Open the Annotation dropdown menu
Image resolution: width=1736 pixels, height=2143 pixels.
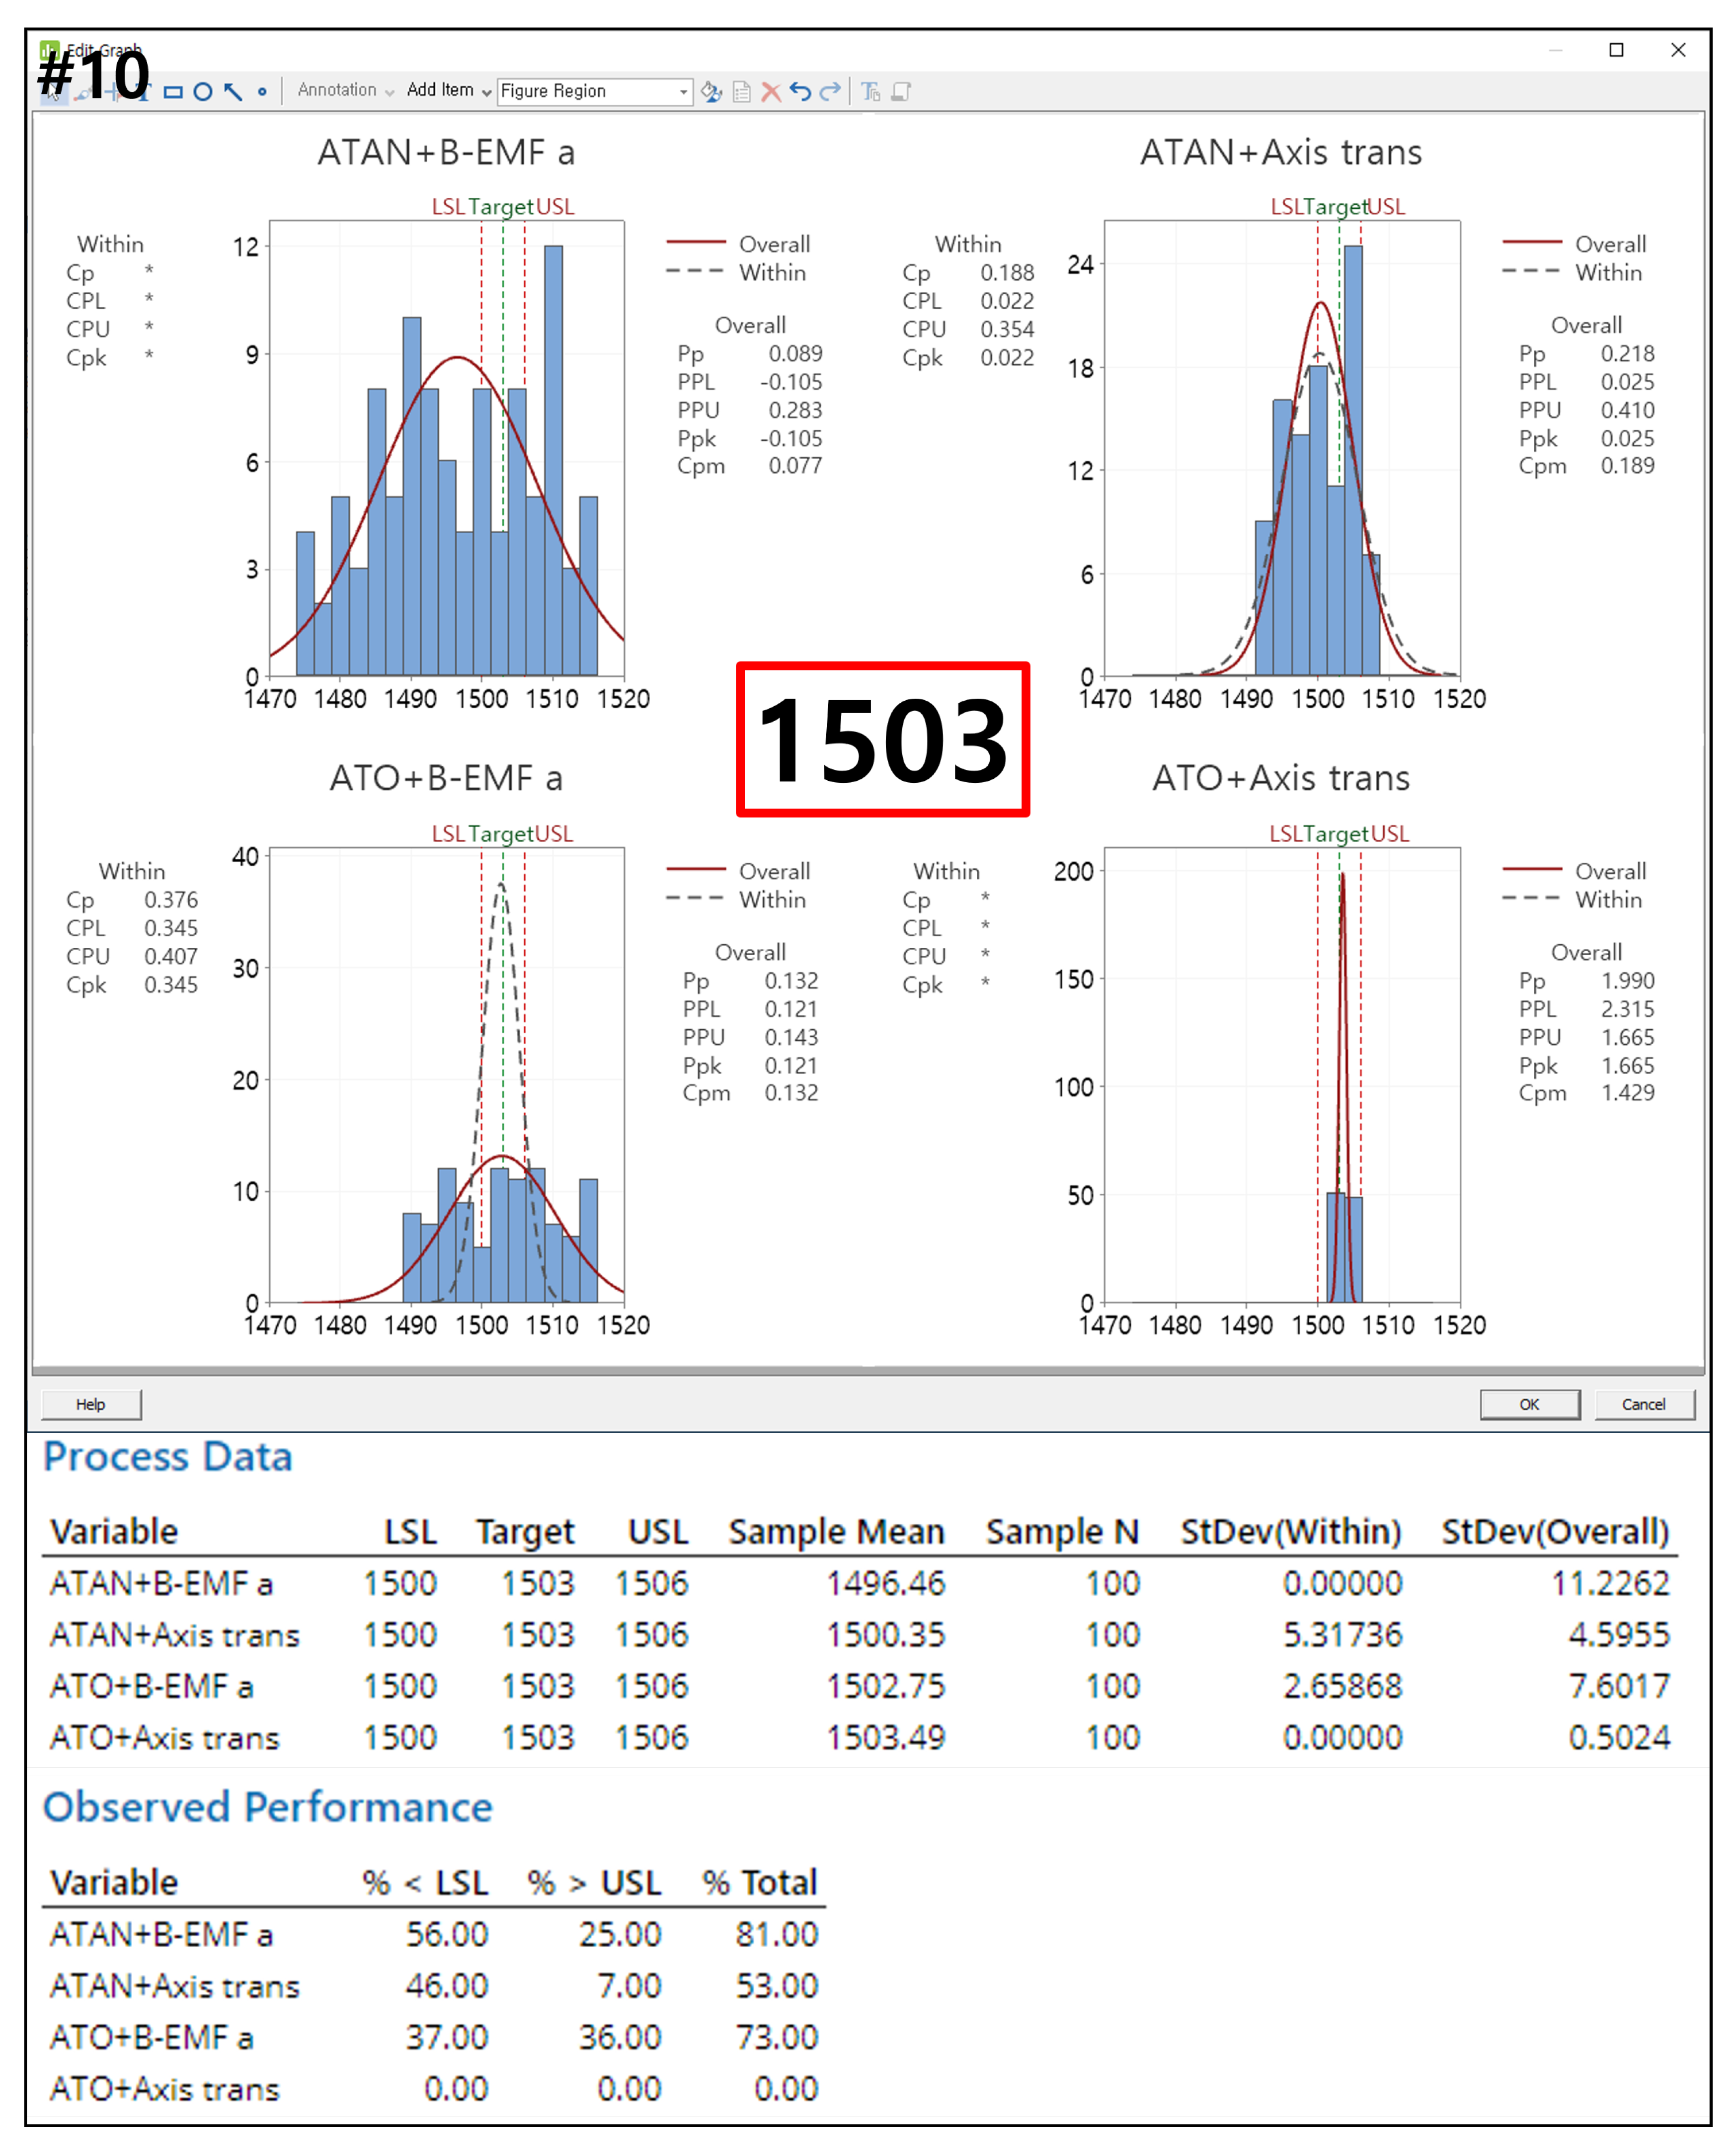(x=345, y=90)
